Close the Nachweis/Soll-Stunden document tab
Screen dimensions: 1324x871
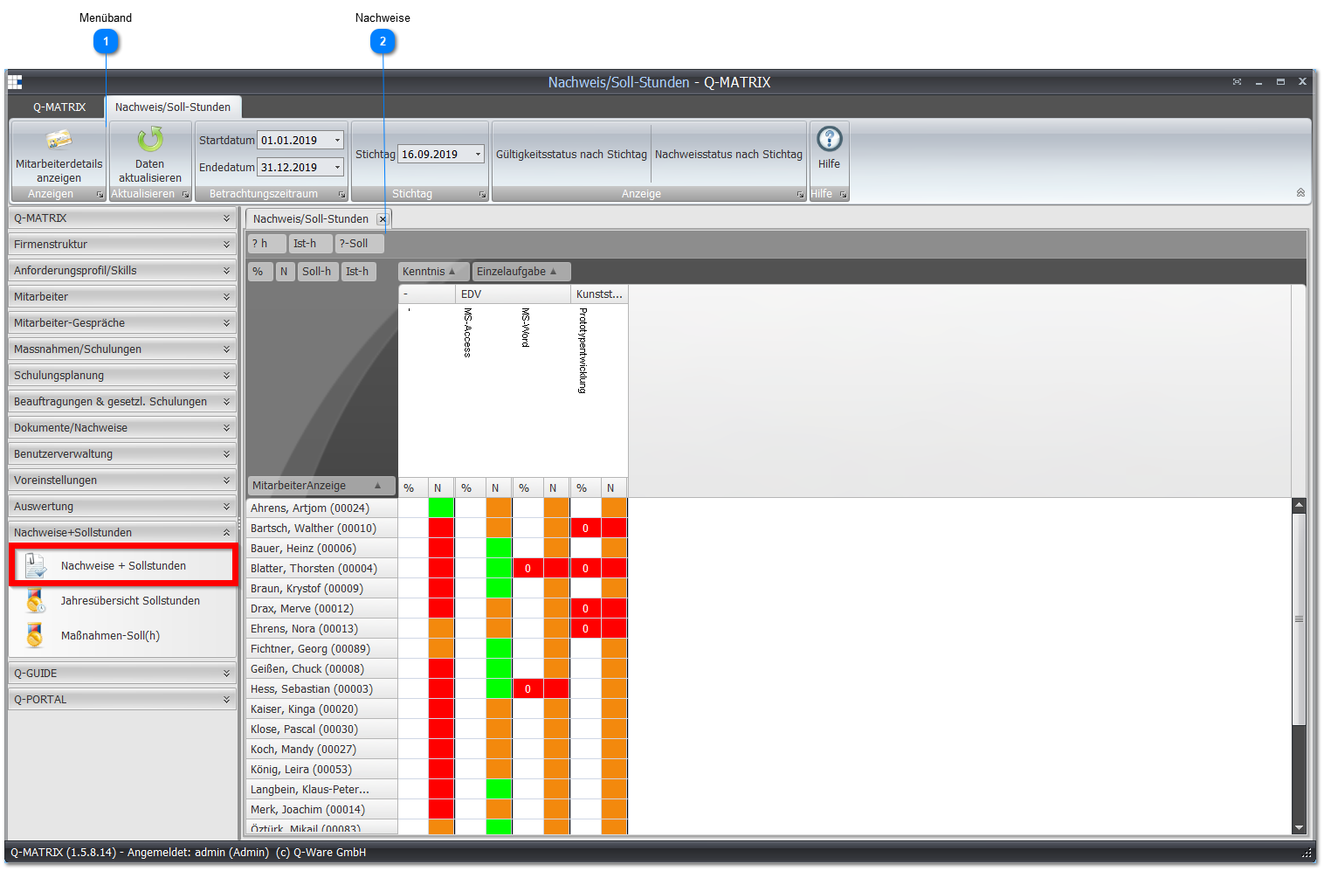point(382,219)
